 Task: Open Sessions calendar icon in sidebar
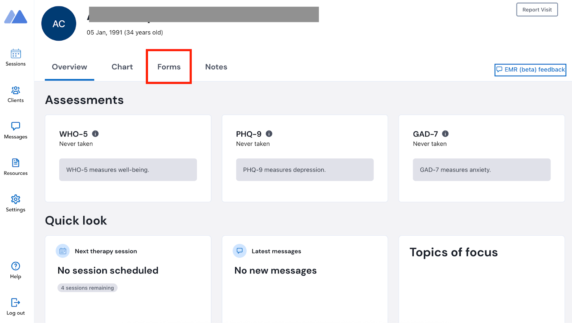tap(16, 54)
